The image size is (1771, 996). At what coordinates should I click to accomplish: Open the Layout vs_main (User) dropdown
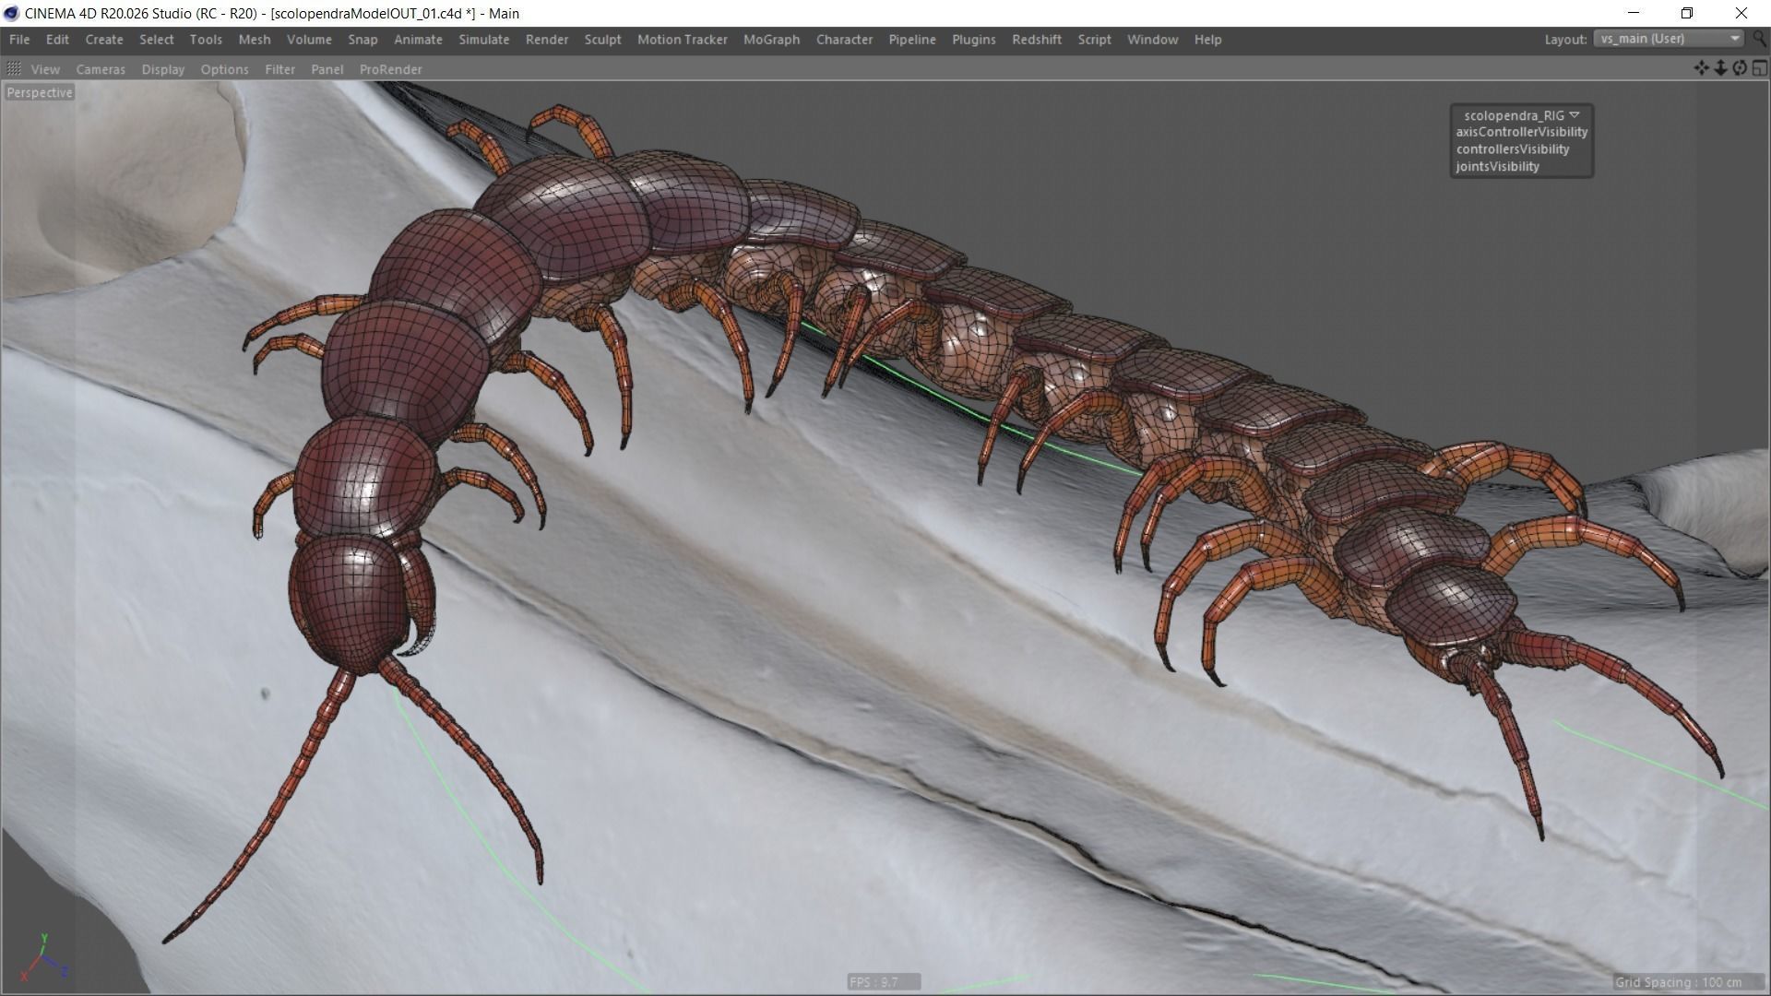point(1669,39)
